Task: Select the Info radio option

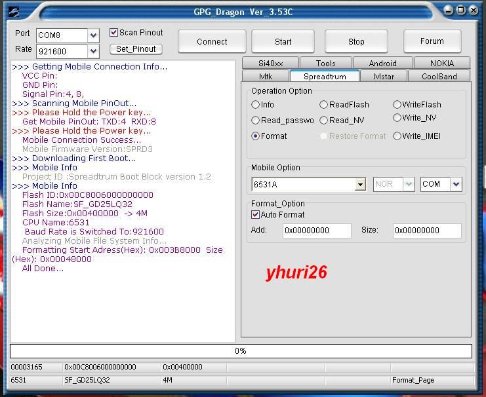Action: (x=256, y=105)
